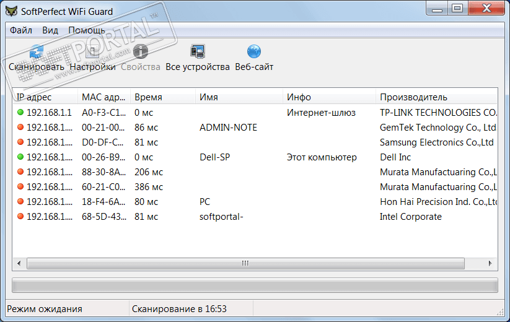The height and width of the screenshot is (322, 510).
Task: Click MAC address 60-21-C0...
Action: pyautogui.click(x=103, y=187)
